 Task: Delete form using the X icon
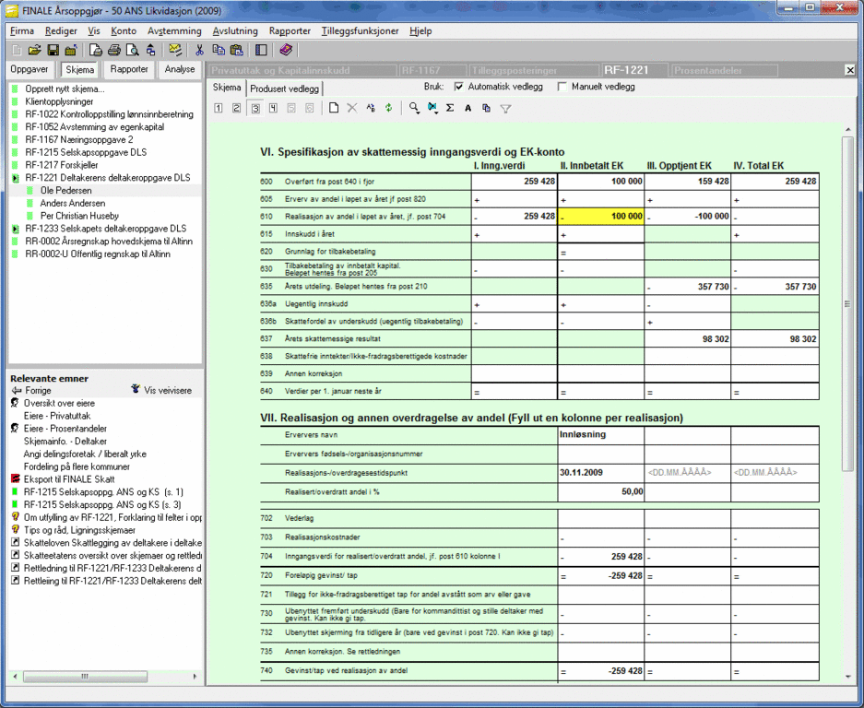pos(352,108)
